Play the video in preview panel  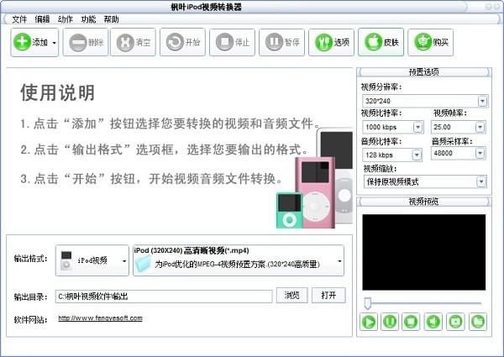click(369, 320)
